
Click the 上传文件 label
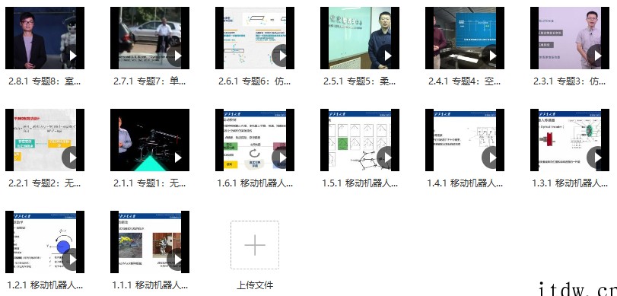tap(255, 285)
